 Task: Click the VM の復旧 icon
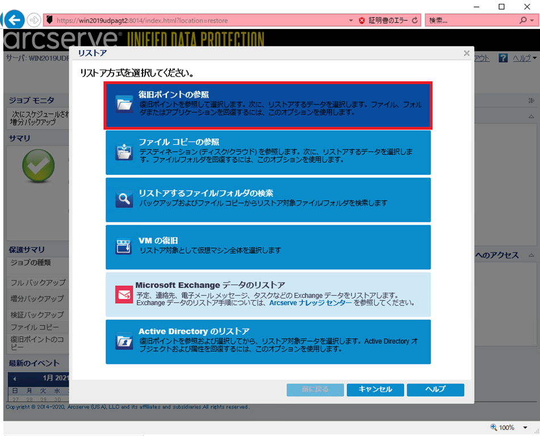pyautogui.click(x=124, y=246)
